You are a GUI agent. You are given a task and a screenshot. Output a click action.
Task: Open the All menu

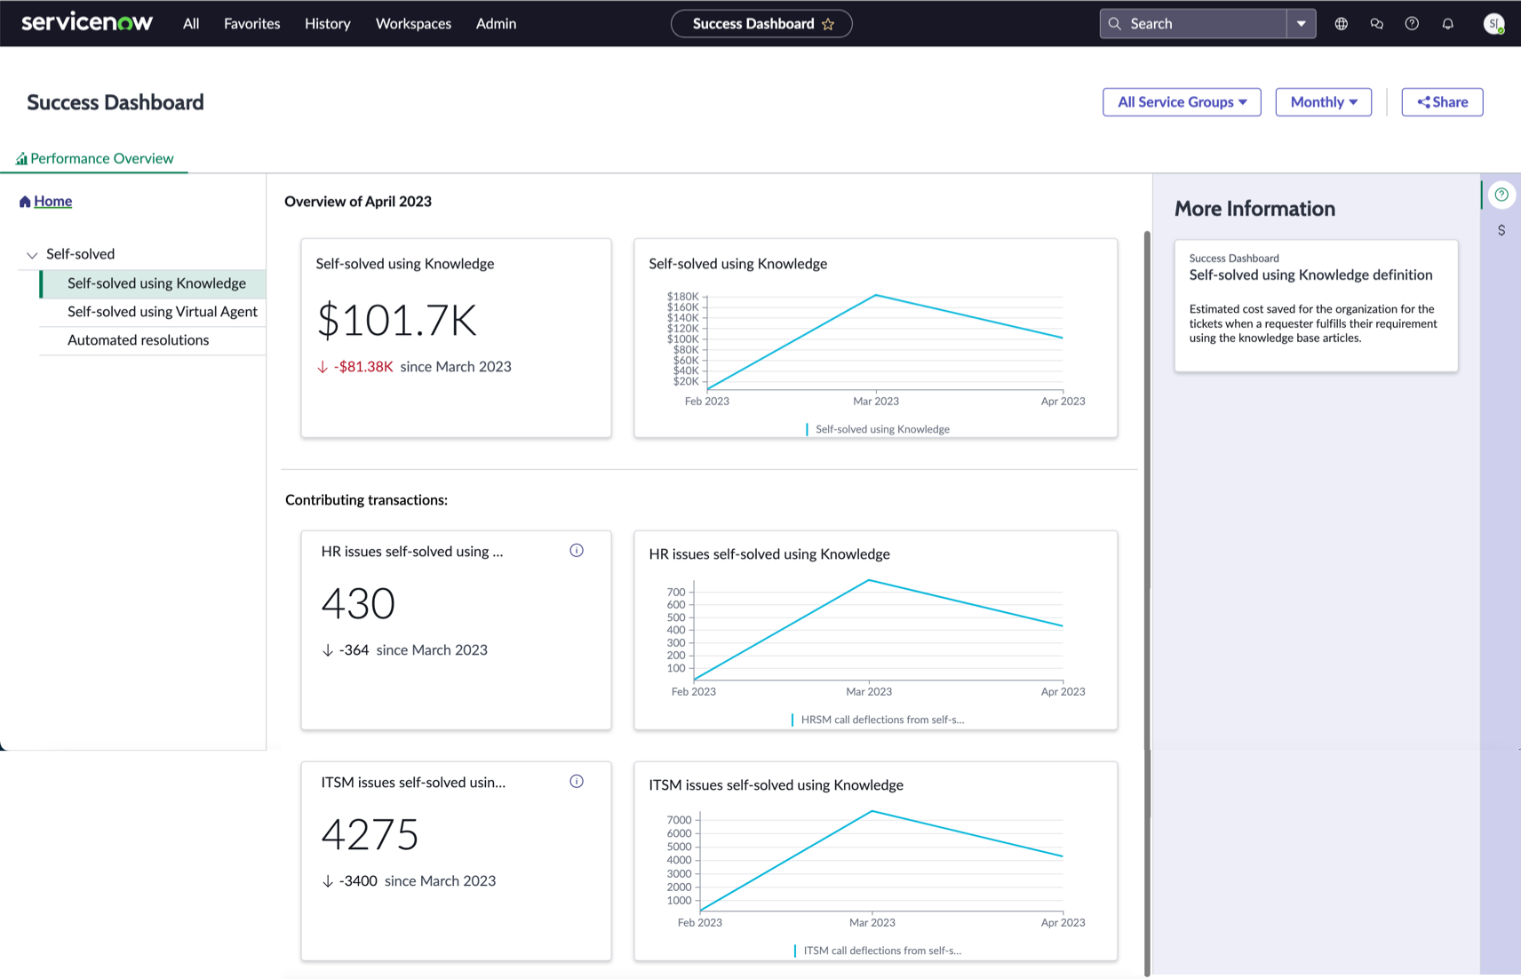[x=191, y=24]
